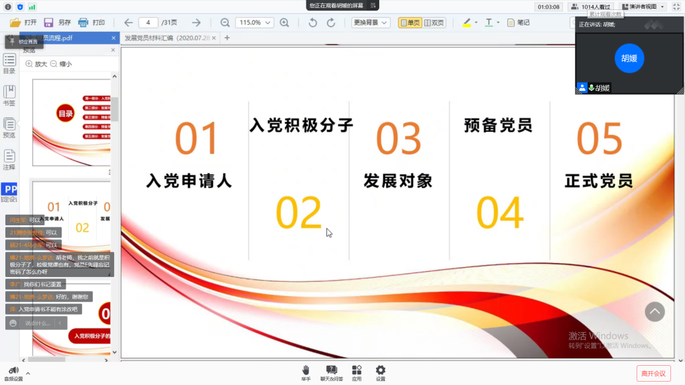Expand the speaker view (演讲者视图) dropdown
Image resolution: width=685 pixels, height=385 pixels.
662,7
